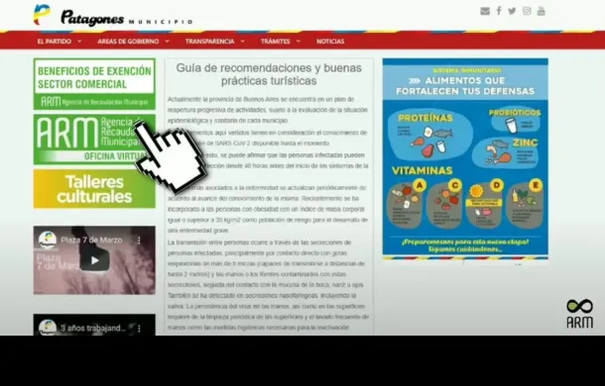Open the Facebook icon link
Screen dimensions: 605x386
499,11
